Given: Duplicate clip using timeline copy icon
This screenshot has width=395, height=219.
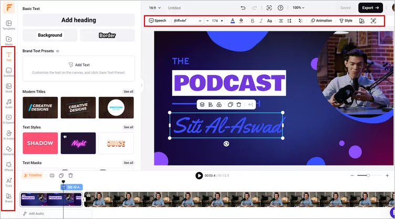Looking at the screenshot, I should (61, 176).
